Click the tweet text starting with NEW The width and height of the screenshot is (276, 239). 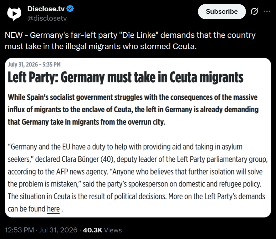pos(130,41)
